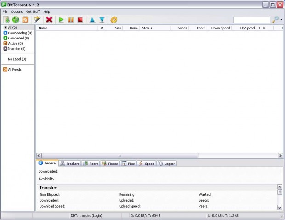This screenshot has height=220, width=285.
Task: Close the BitTorrent window
Action: point(280,5)
